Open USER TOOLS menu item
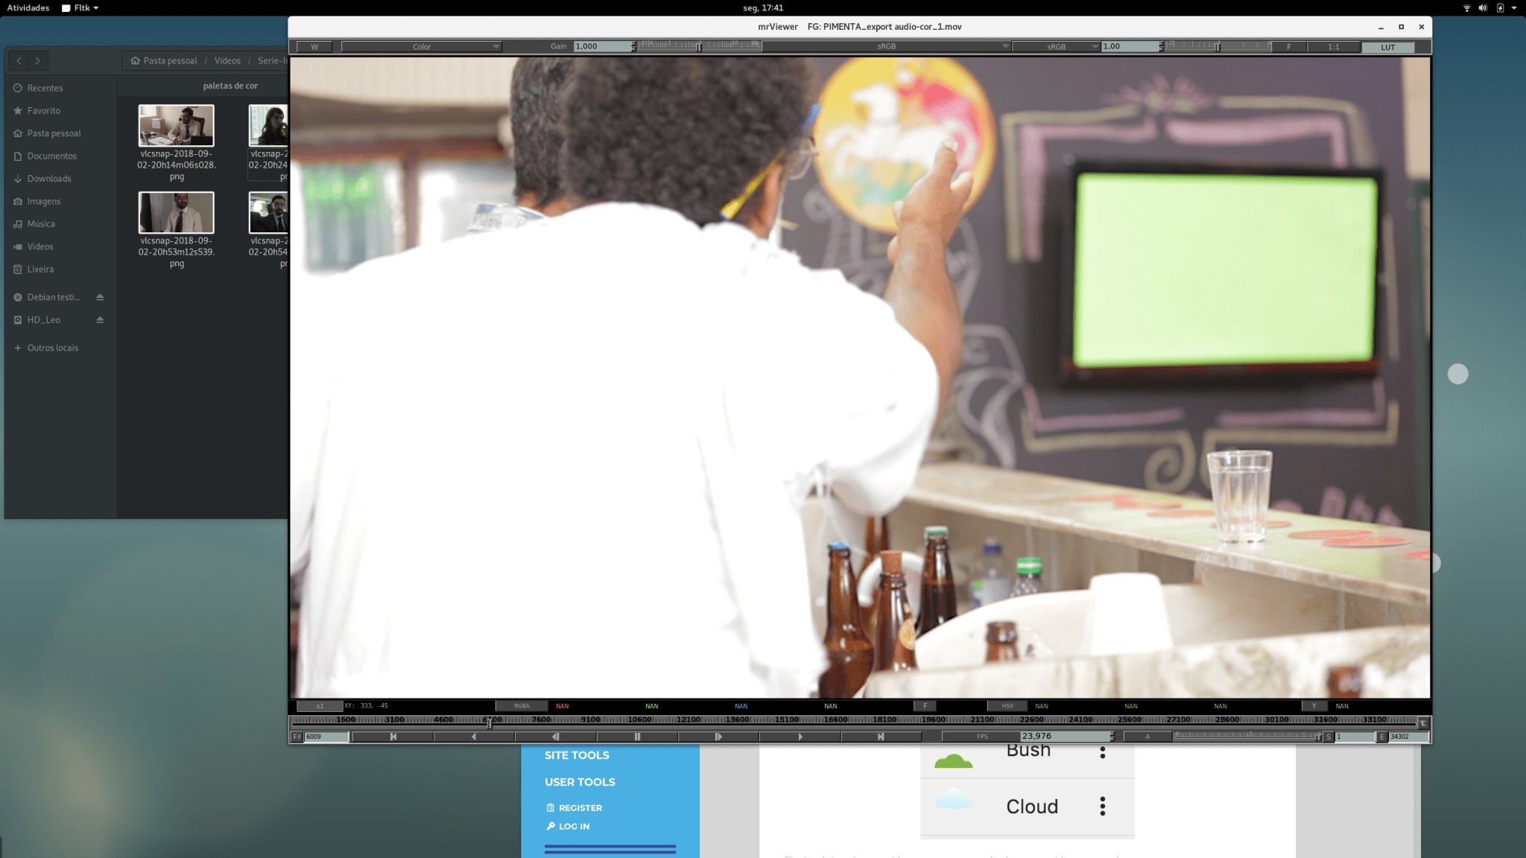The height and width of the screenshot is (858, 1526). click(580, 781)
